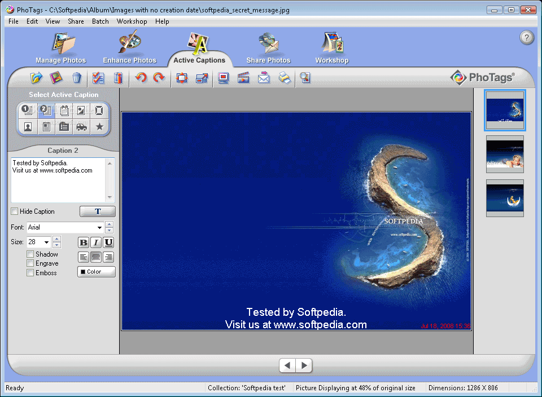Select the picture caption icon
This screenshot has width=542, height=397.
coord(81,111)
